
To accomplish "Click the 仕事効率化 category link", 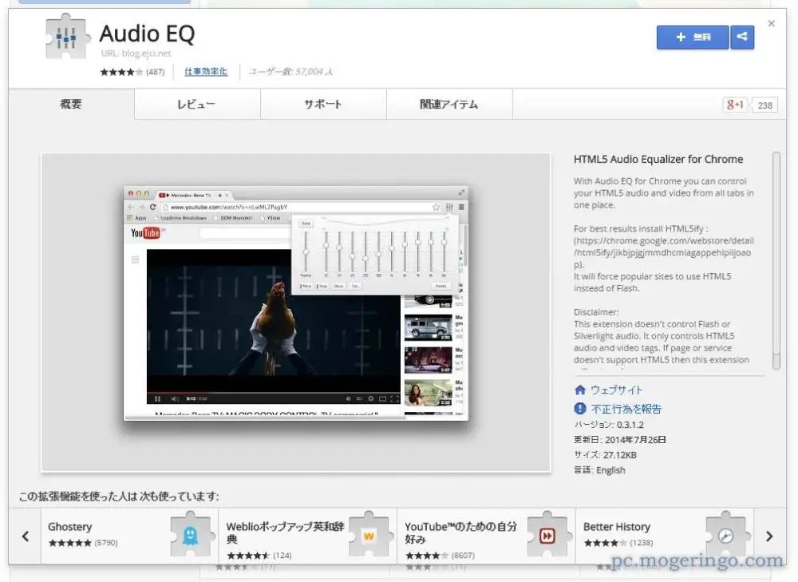I will coord(205,71).
